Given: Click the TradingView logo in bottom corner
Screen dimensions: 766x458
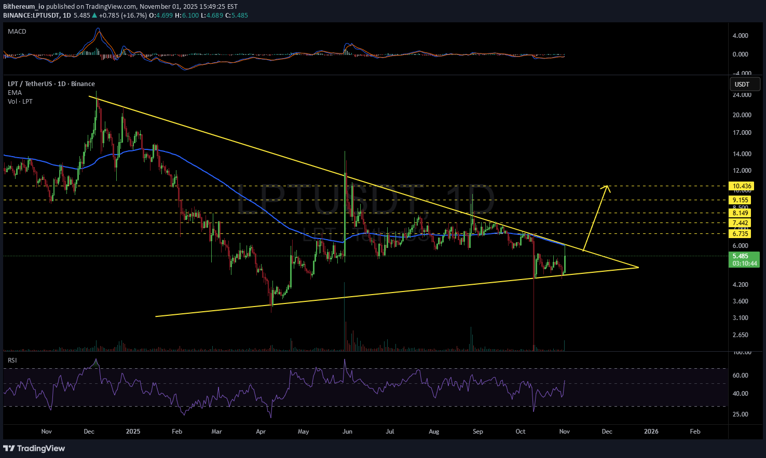Looking at the screenshot, I should click(34, 448).
